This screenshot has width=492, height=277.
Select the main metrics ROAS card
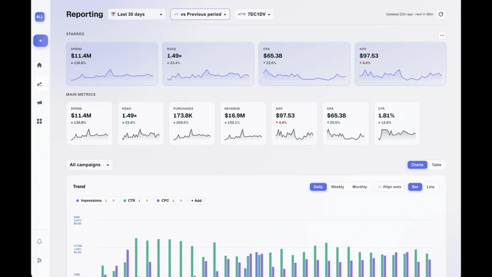[141, 123]
